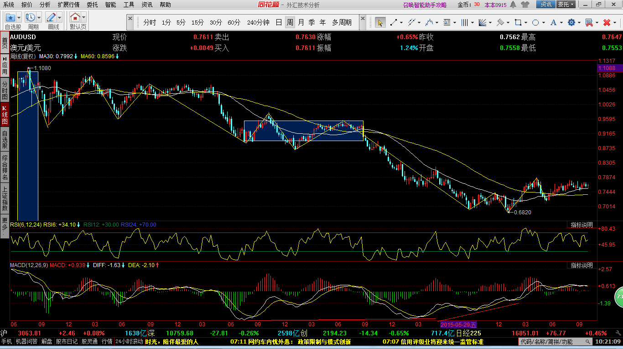Open the 扩展行情 menu

click(68, 5)
